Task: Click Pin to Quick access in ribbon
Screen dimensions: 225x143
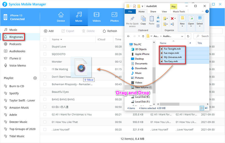Action: [132, 21]
